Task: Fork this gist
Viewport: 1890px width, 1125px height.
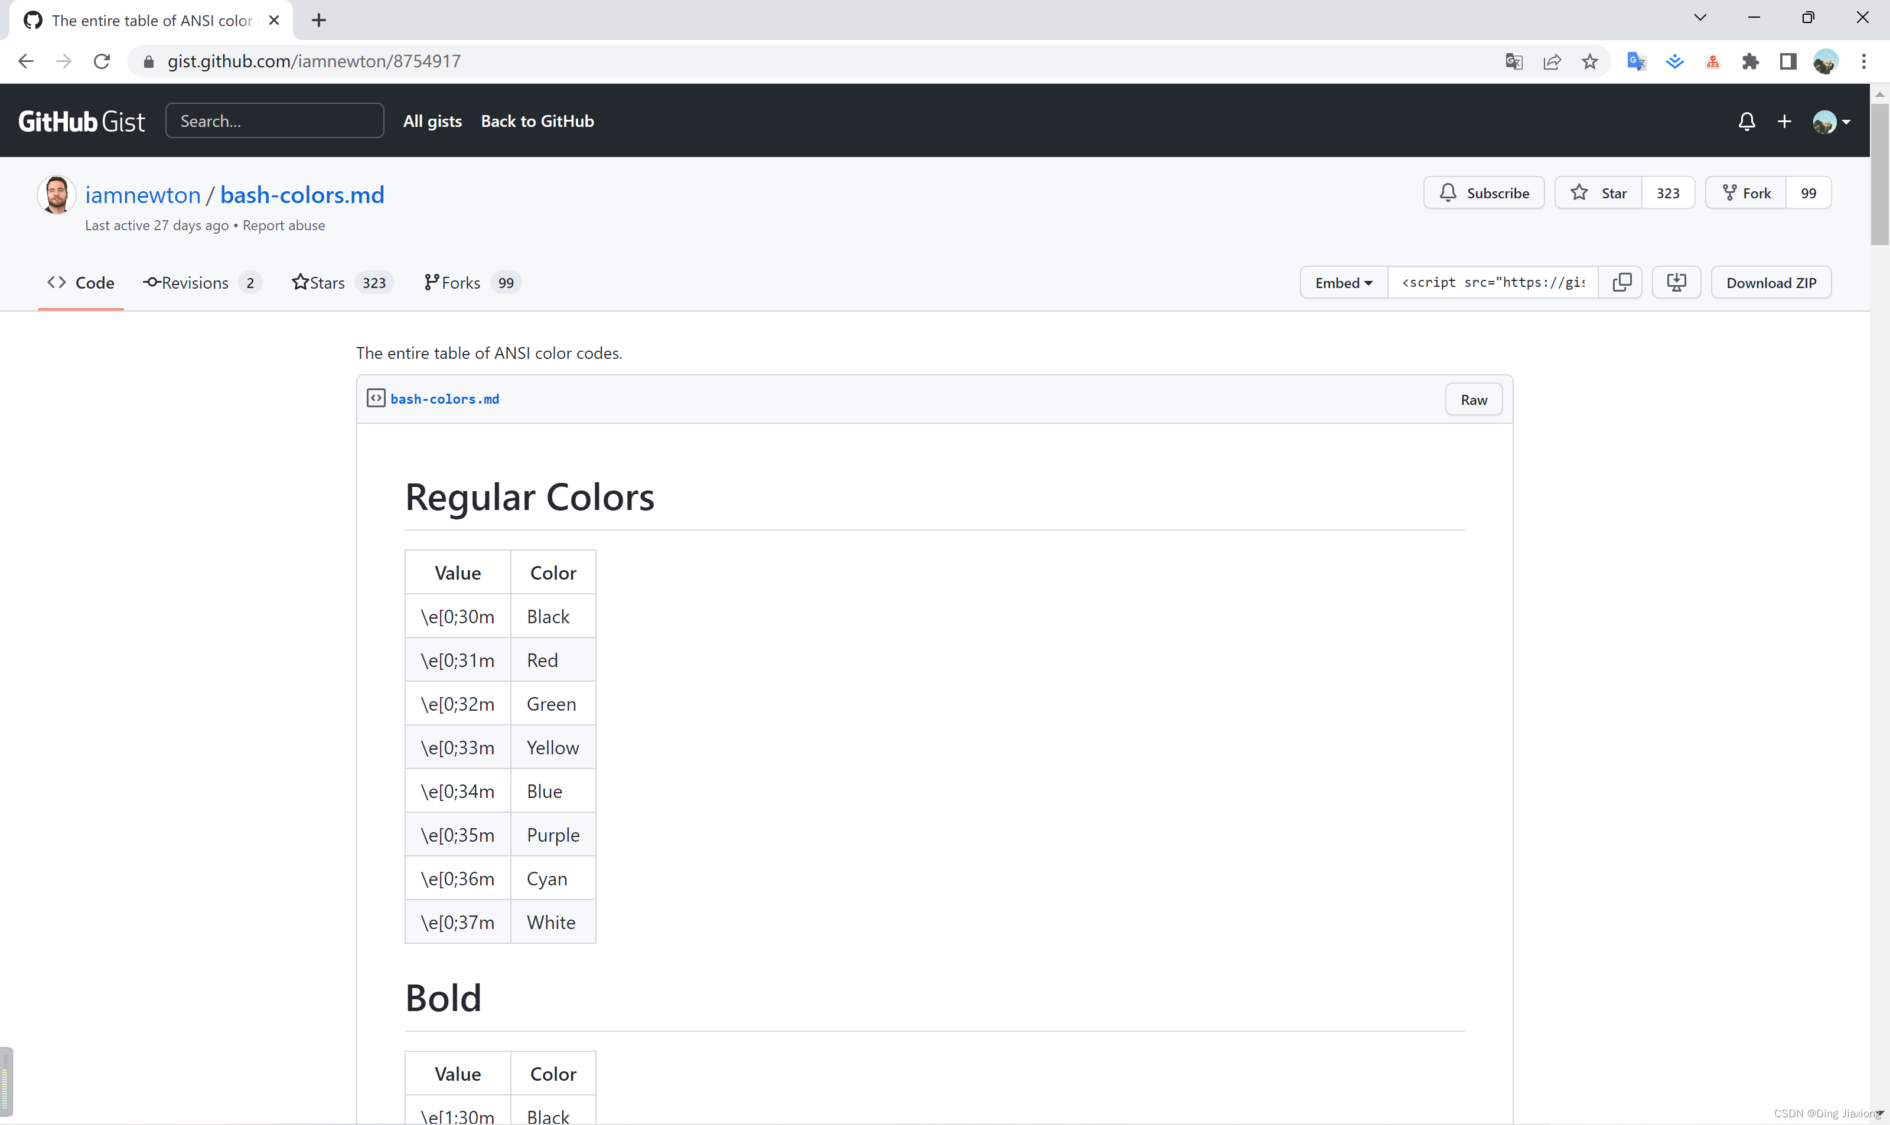Action: [x=1746, y=194]
